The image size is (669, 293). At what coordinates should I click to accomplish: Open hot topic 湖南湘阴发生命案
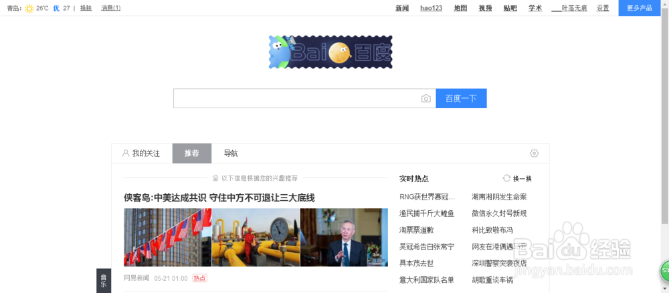499,197
